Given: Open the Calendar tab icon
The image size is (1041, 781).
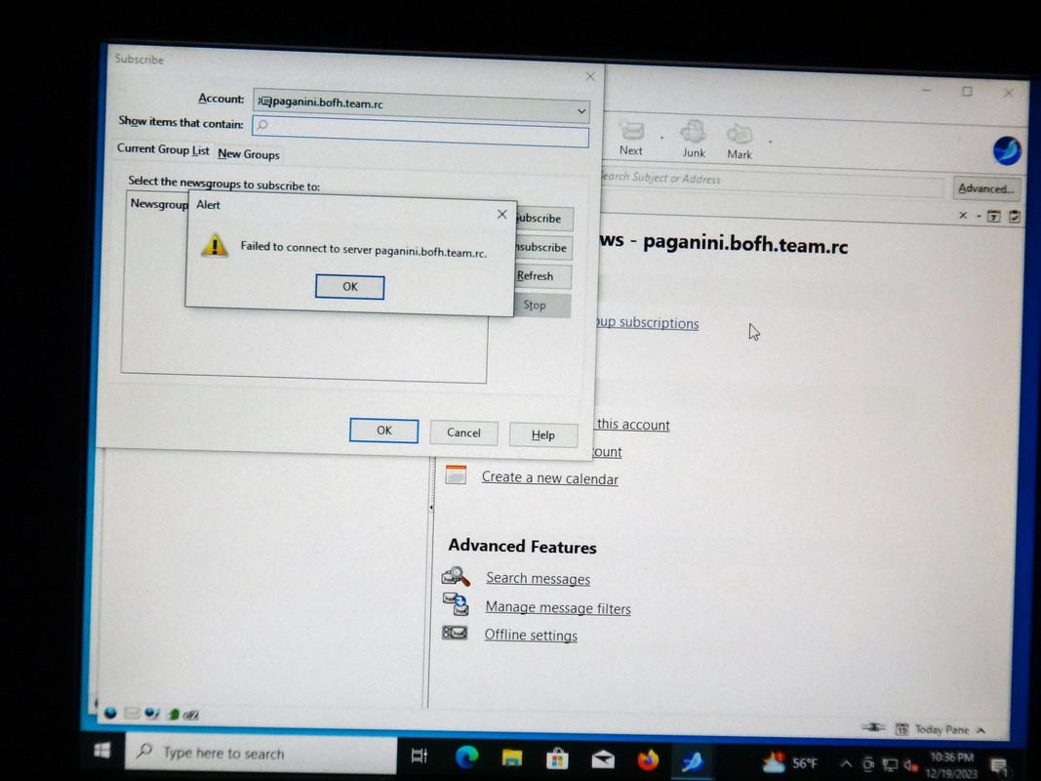Looking at the screenshot, I should point(994,216).
